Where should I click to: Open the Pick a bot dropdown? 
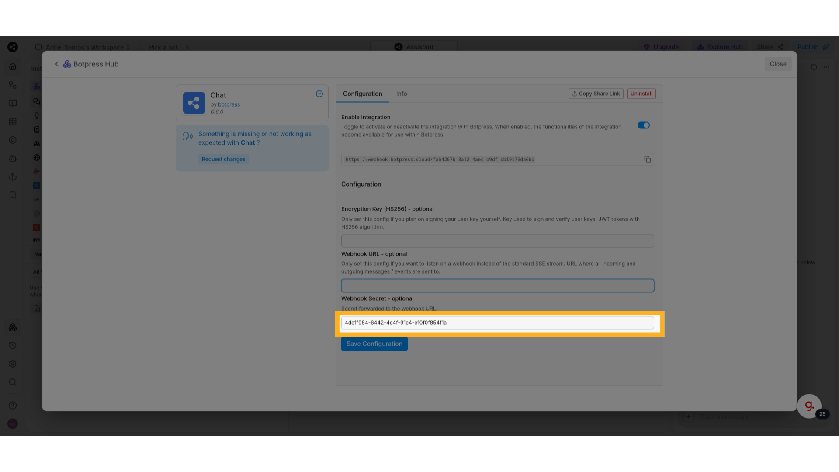tap(169, 47)
